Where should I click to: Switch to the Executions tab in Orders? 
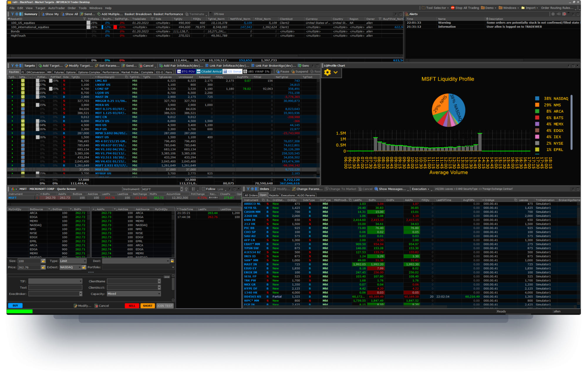click(x=288, y=195)
